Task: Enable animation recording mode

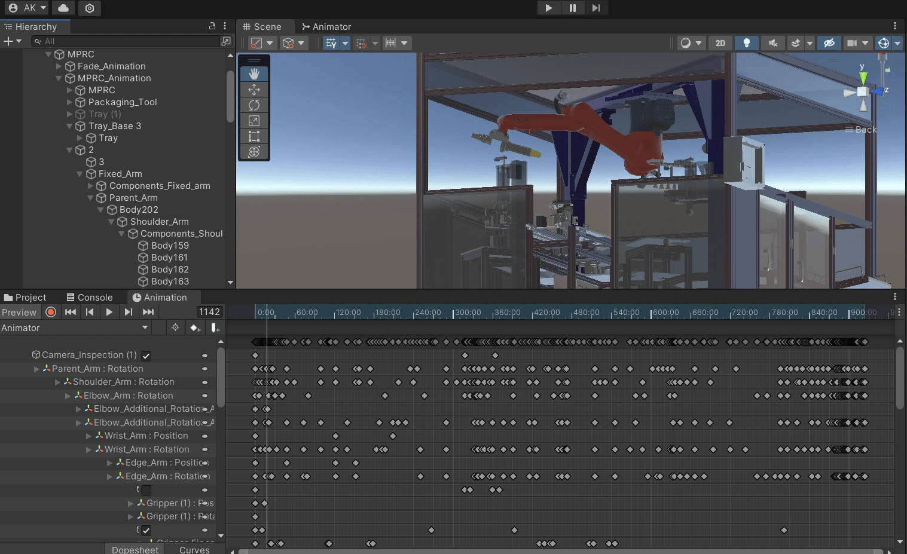Action: pos(51,312)
